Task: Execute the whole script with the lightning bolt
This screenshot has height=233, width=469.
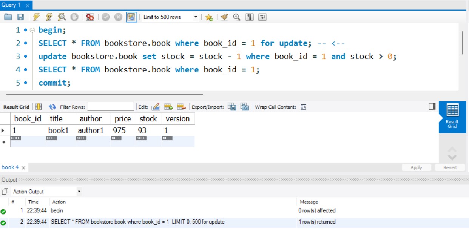Action: pyautogui.click(x=36, y=17)
